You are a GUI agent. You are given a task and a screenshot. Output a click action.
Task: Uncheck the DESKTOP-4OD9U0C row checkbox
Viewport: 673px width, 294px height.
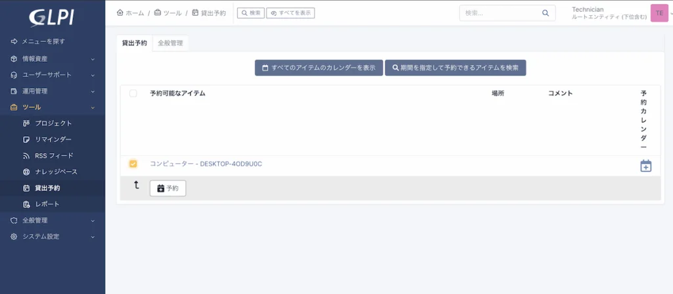pyautogui.click(x=133, y=164)
